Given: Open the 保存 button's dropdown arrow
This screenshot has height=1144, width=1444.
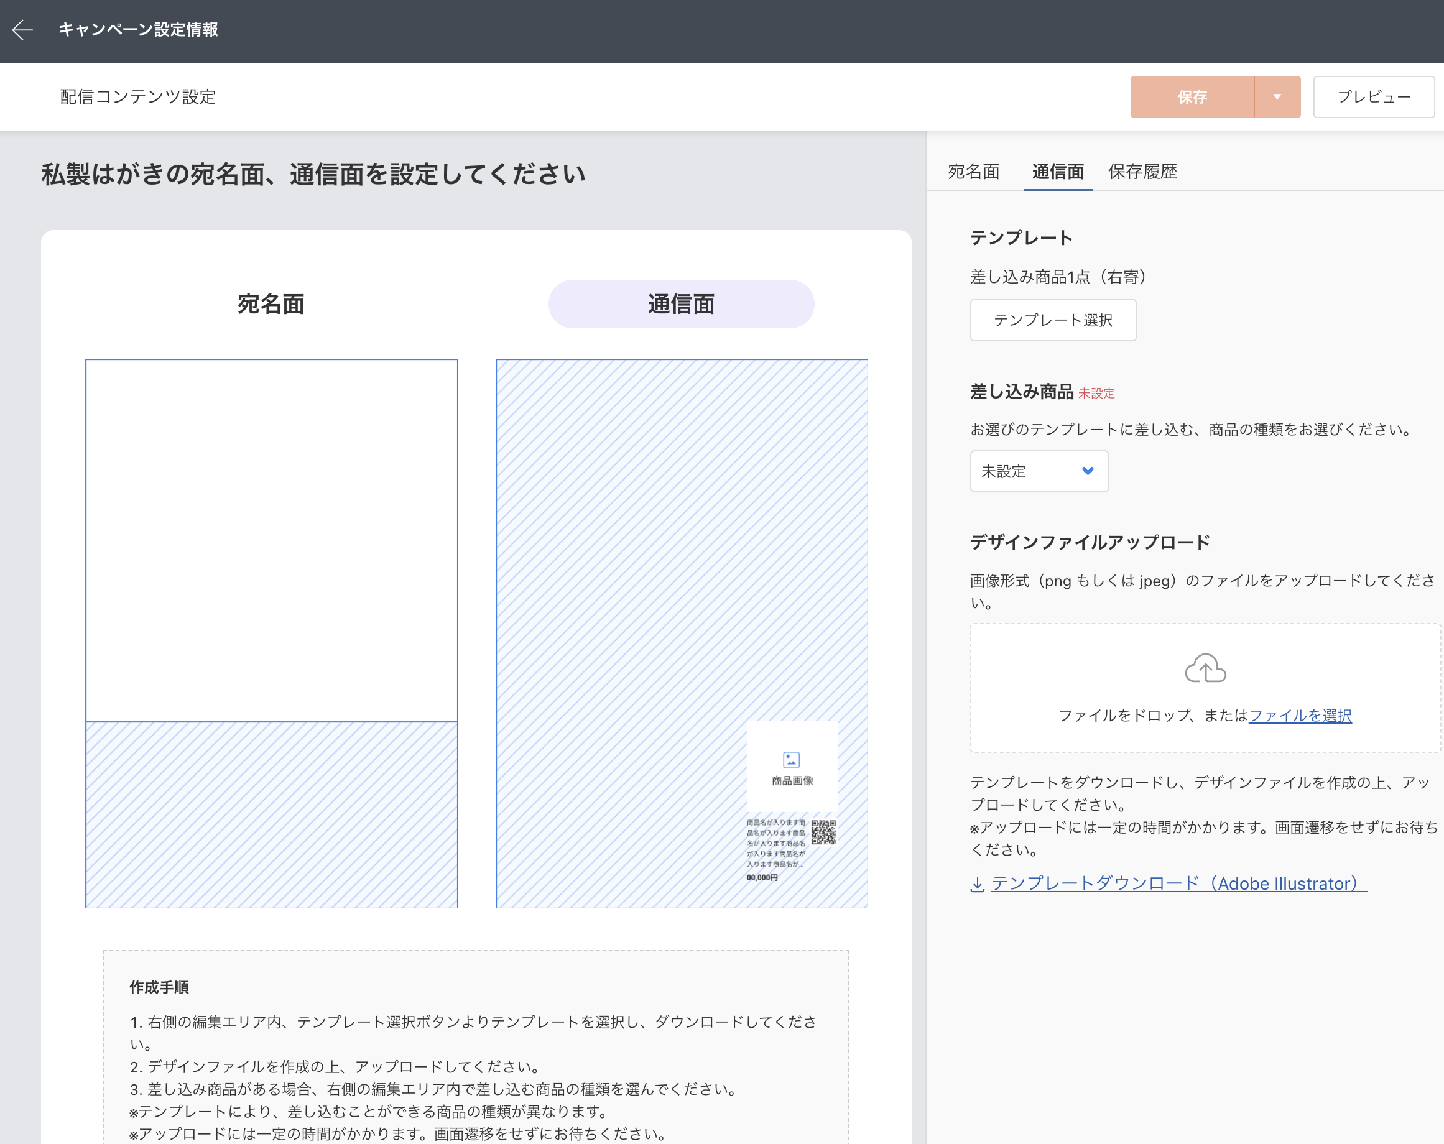Looking at the screenshot, I should [x=1277, y=96].
